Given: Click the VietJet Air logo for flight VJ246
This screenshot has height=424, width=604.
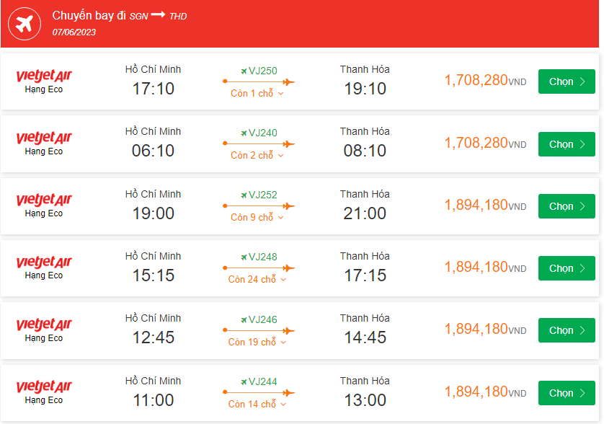Looking at the screenshot, I should coord(44,324).
